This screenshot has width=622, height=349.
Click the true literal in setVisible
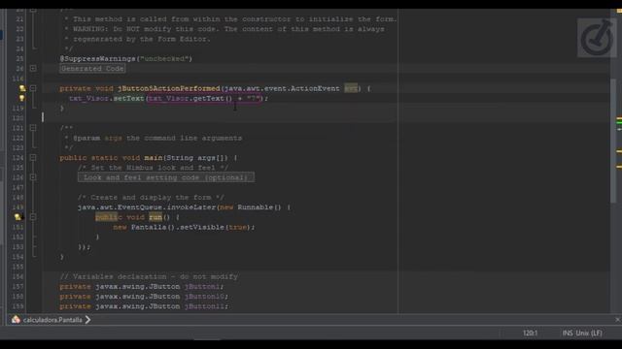click(237, 227)
